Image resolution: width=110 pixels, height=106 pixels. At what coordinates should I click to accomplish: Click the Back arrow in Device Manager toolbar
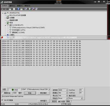pos(2,9)
